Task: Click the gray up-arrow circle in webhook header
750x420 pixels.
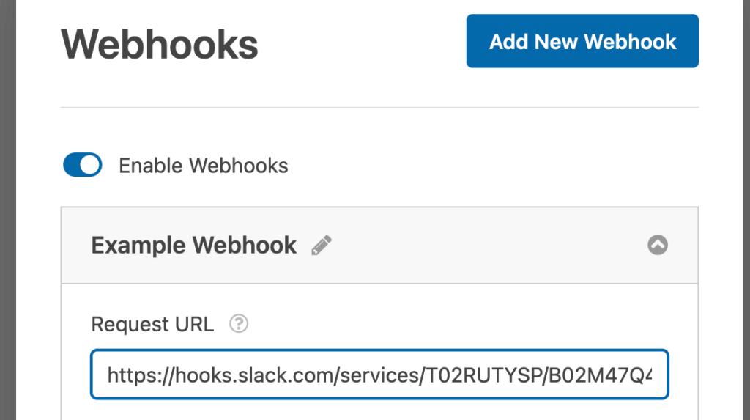Action: [x=658, y=245]
